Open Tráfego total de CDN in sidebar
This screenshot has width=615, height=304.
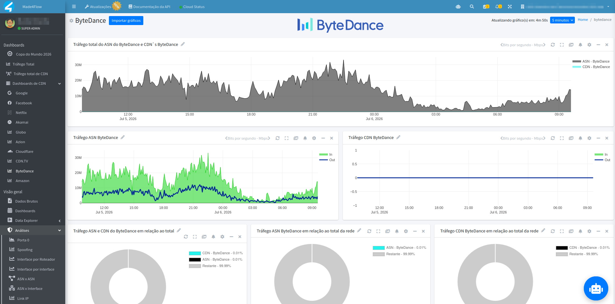(x=31, y=74)
